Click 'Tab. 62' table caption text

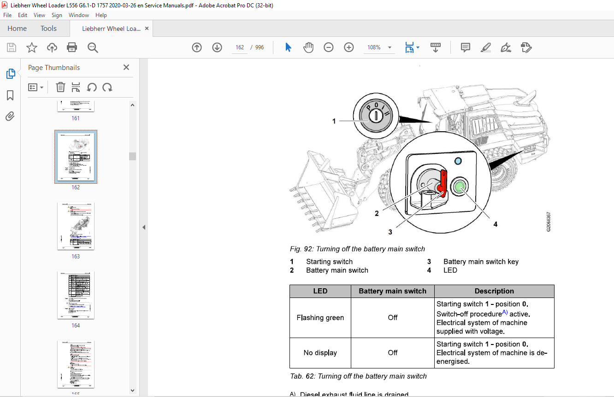coord(358,376)
